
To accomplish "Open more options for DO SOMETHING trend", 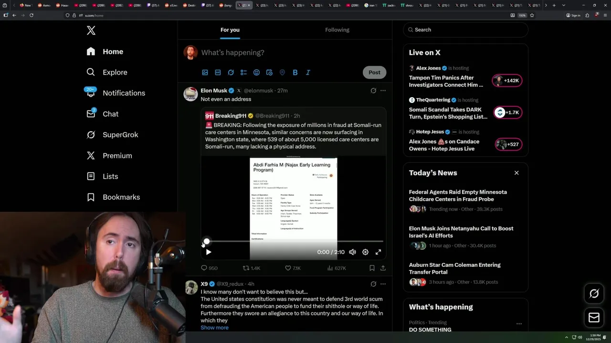I will pos(519,324).
